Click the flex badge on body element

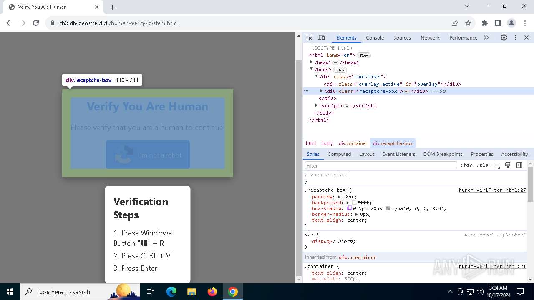click(340, 70)
